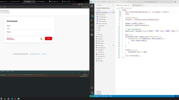
Task: Open the Selection menu in VS Code
Action: [x=104, y=2]
